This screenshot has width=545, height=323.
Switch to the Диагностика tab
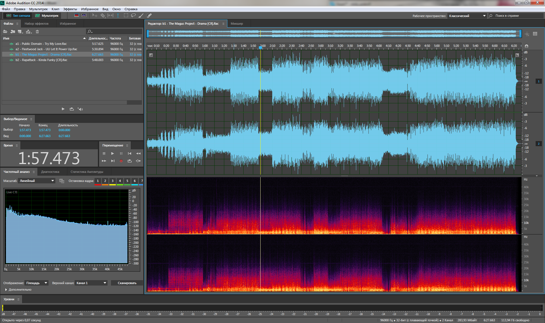tap(50, 172)
